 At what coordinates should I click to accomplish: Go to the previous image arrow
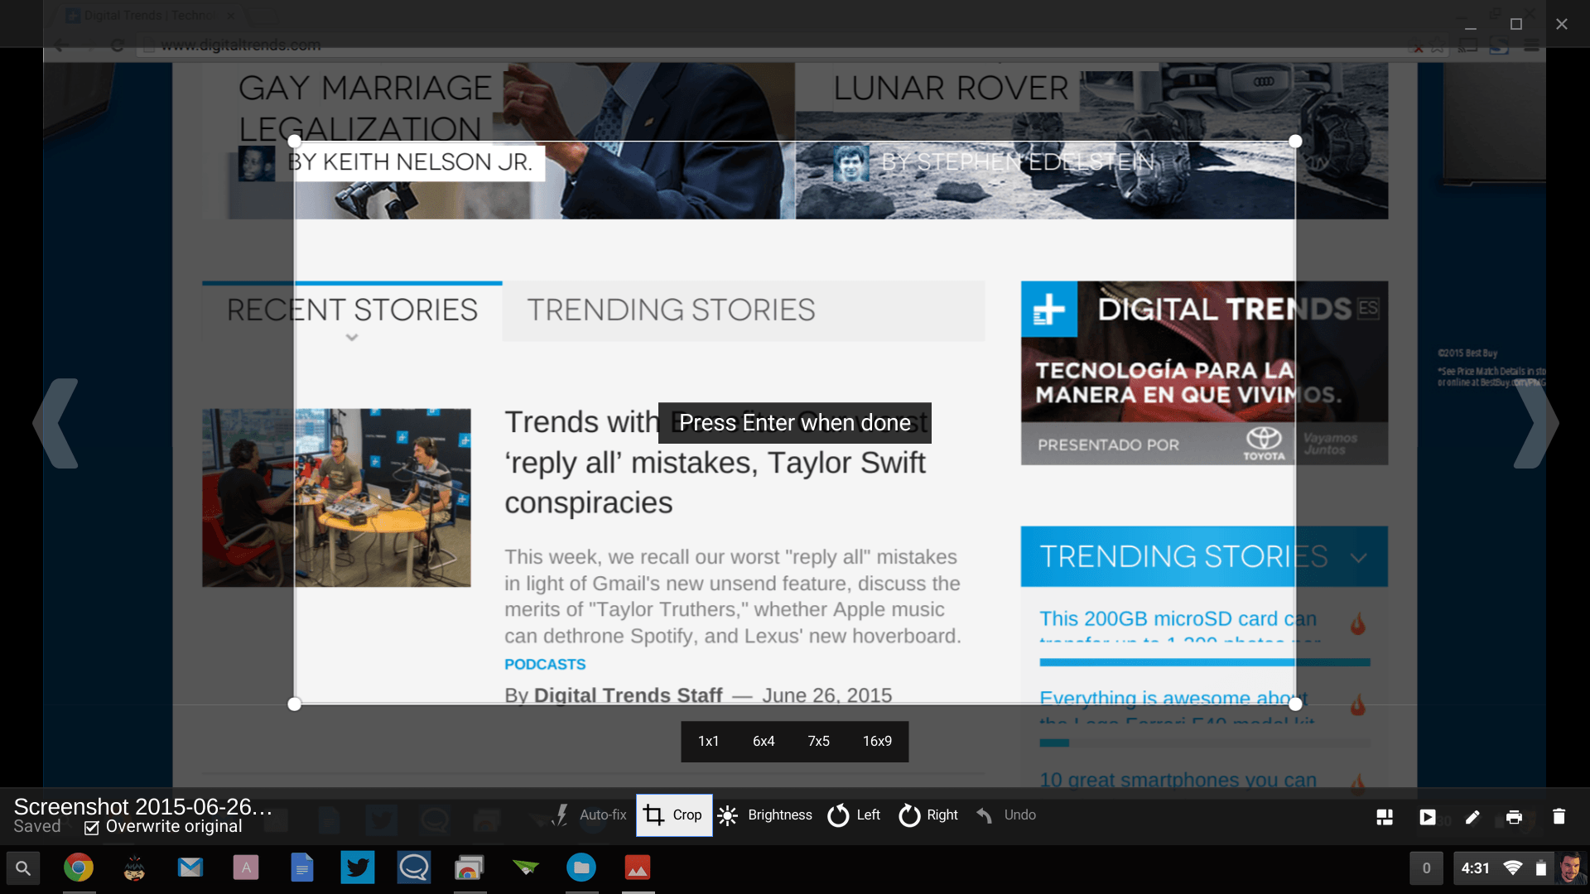pos(56,424)
